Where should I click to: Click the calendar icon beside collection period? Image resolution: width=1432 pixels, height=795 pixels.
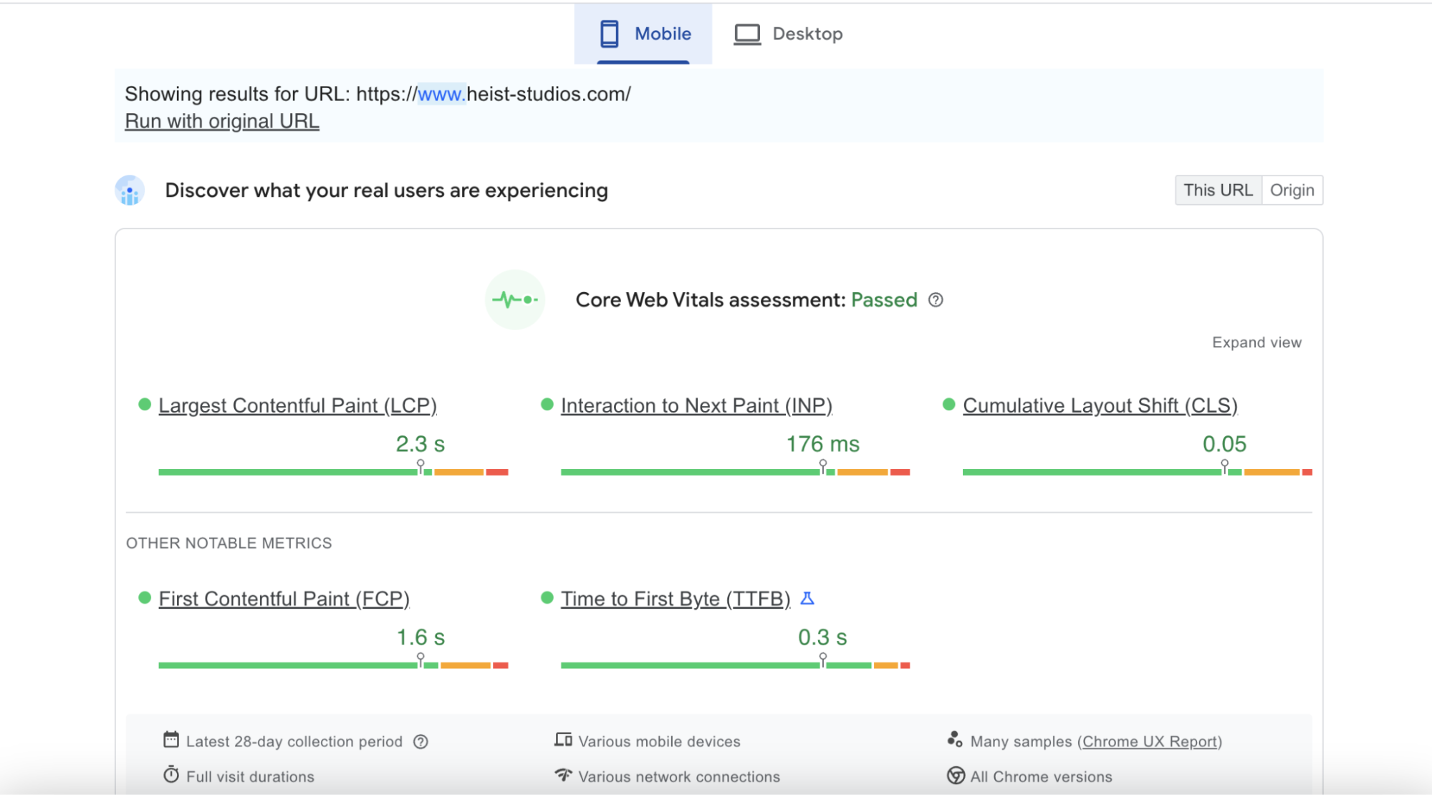click(x=170, y=740)
